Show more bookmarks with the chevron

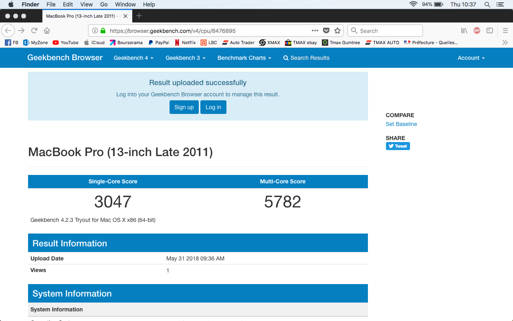coord(505,43)
